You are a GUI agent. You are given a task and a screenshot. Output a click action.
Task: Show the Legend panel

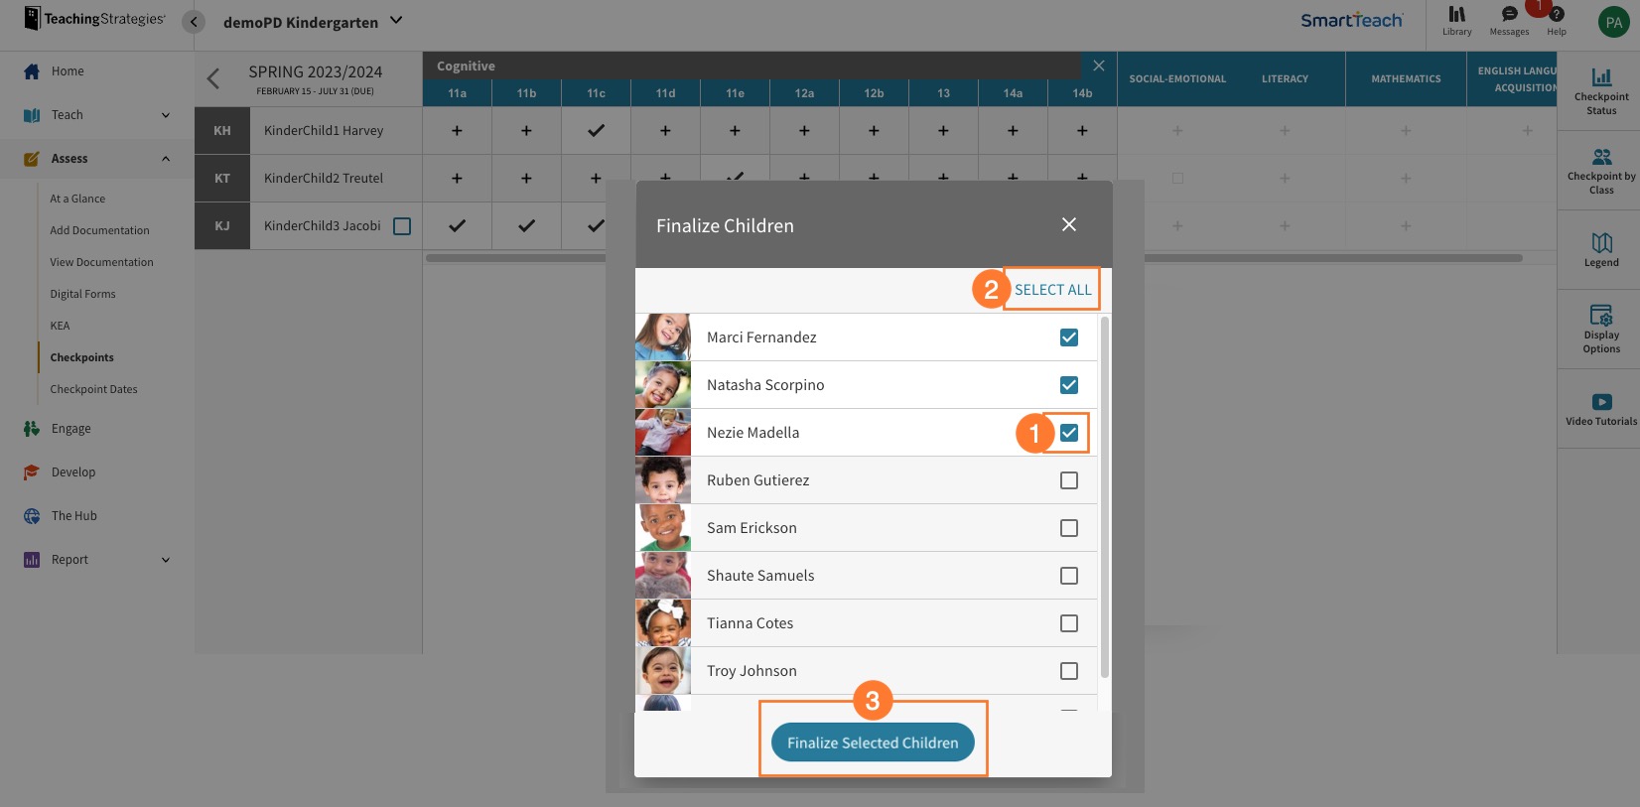[x=1600, y=249]
